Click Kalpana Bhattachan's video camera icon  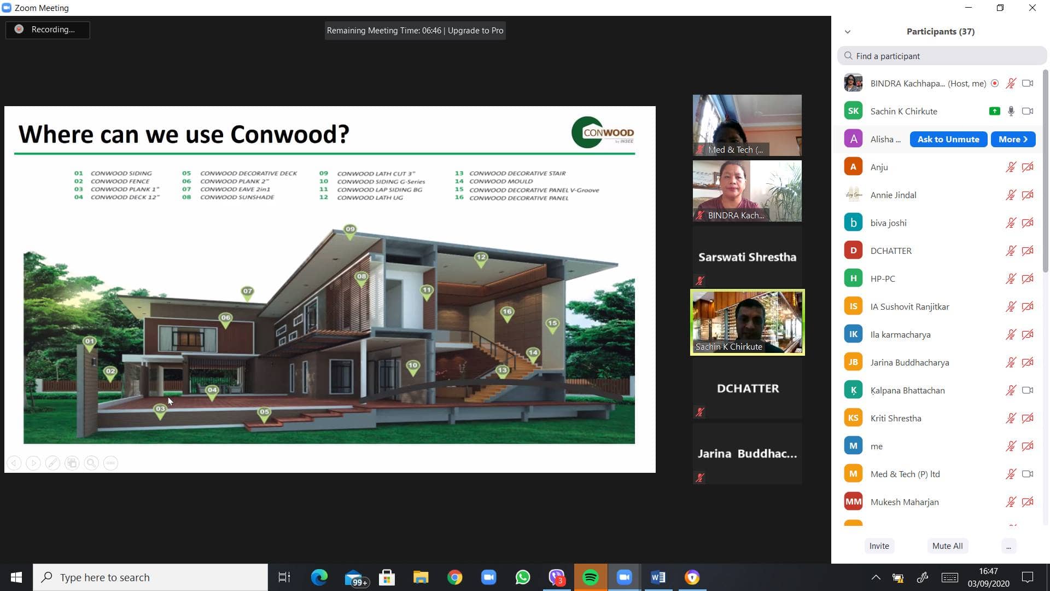click(x=1028, y=390)
